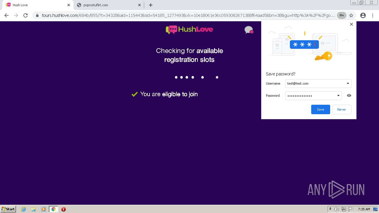
Task: Click the 'You are eligible to join' text
Action: (x=169, y=94)
